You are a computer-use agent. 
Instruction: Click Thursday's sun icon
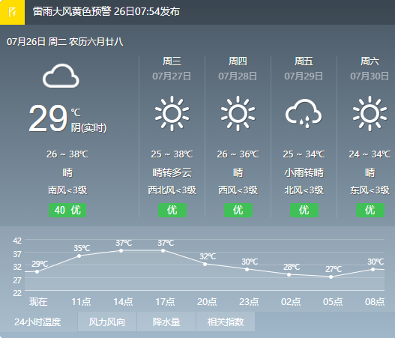238,114
